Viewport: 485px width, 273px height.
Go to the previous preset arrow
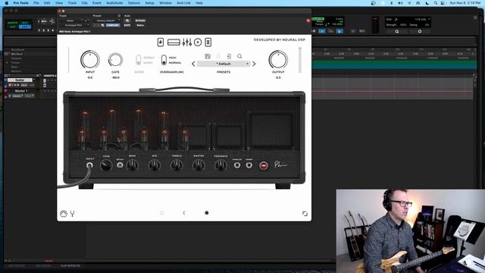(194, 64)
